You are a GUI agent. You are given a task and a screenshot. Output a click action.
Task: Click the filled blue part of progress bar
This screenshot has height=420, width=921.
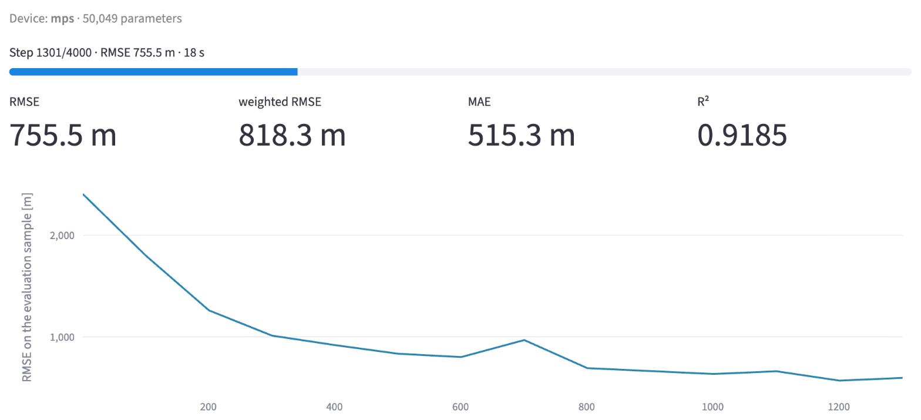(153, 72)
